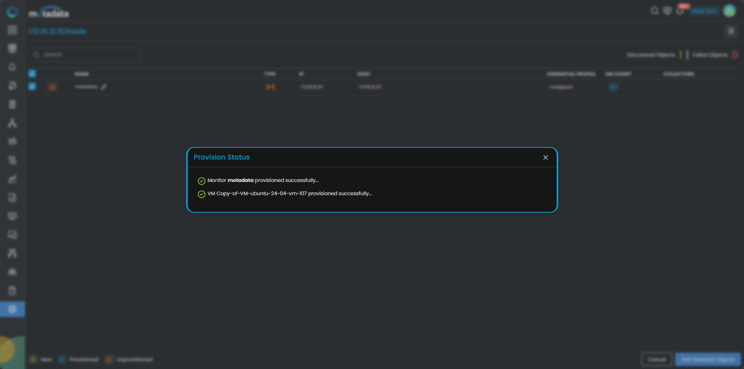Toggle the select-all checkbox in table header
Viewport: 744px width, 369px height.
point(32,74)
